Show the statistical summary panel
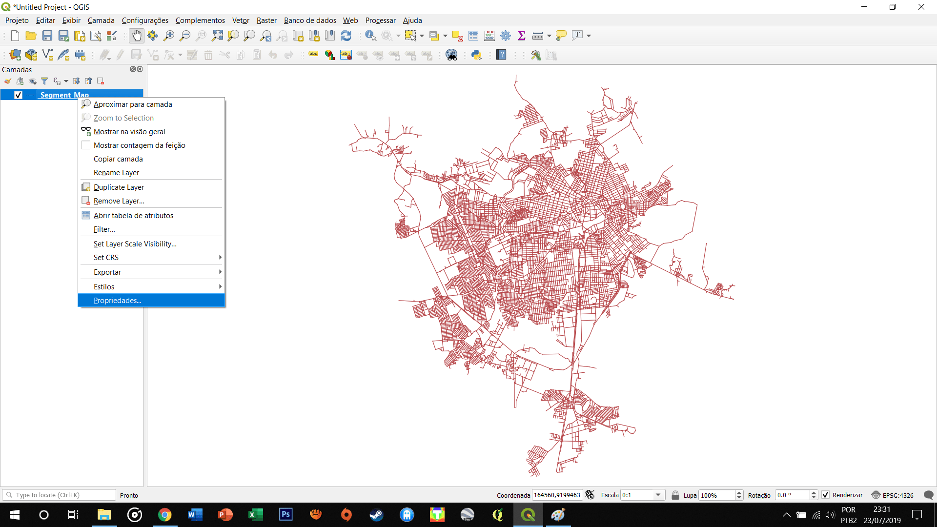This screenshot has height=527, width=937. pos(522,35)
